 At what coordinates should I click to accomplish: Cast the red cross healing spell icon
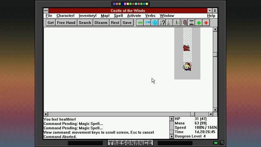[206, 23]
